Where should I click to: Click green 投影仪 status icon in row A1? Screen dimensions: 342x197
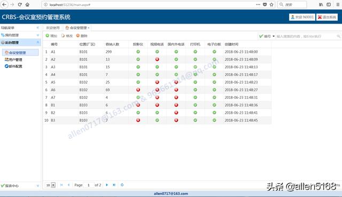click(138, 52)
